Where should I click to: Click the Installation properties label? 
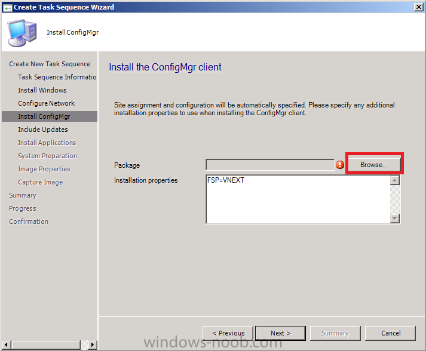point(146,180)
